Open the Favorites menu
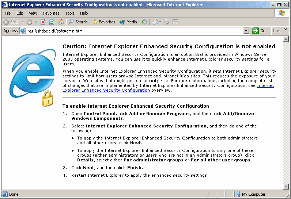The height and width of the screenshot is (199, 291). coord(51,13)
